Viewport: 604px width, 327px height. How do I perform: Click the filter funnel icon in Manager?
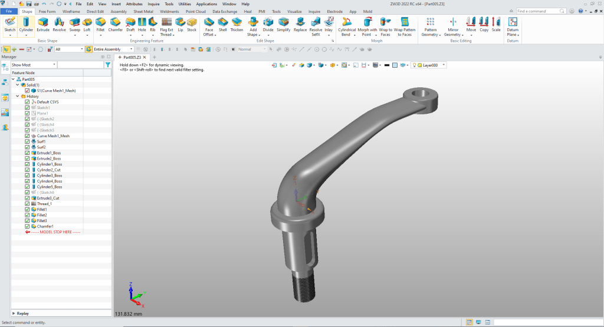[x=107, y=65]
